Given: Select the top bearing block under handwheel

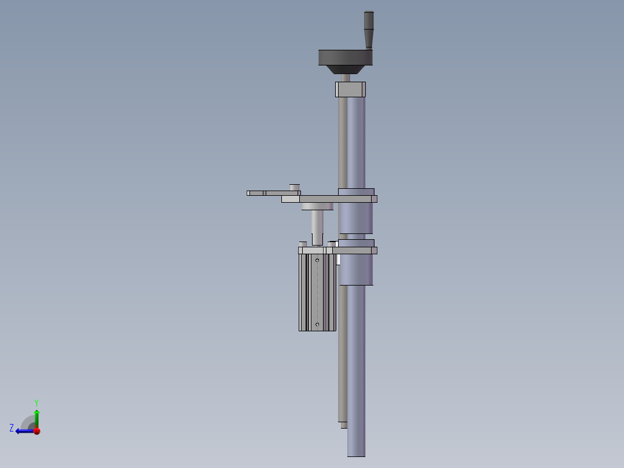Looking at the screenshot, I should pyautogui.click(x=350, y=89).
